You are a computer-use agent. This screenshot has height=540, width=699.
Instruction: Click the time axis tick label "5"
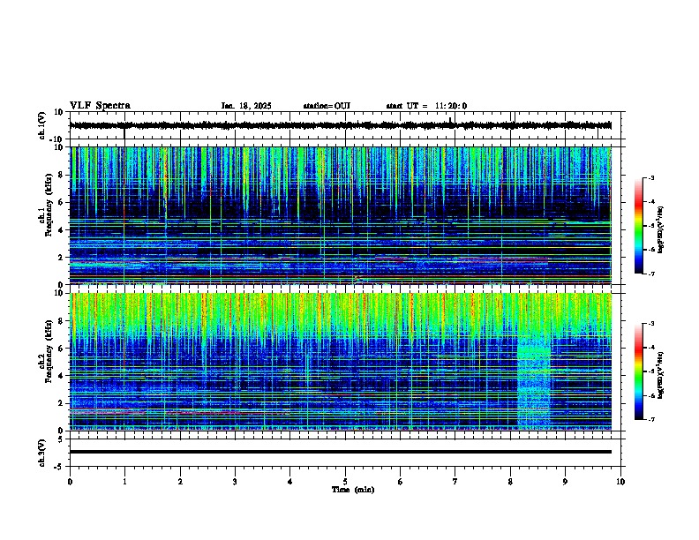pyautogui.click(x=345, y=482)
